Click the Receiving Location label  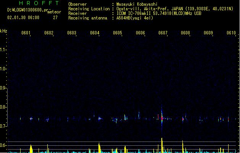pos(89,9)
